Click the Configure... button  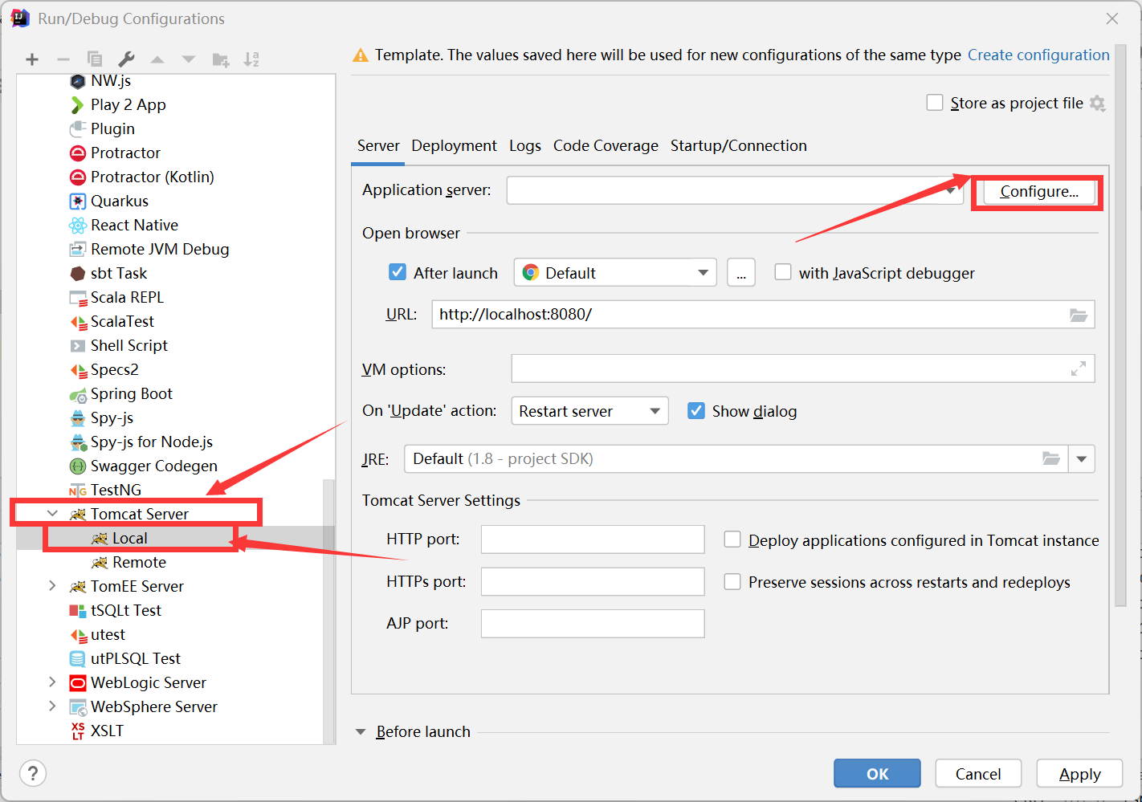1039,192
